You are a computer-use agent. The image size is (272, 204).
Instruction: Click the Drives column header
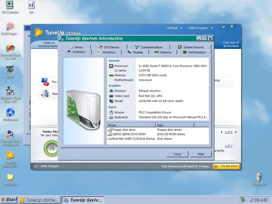pos(131,125)
